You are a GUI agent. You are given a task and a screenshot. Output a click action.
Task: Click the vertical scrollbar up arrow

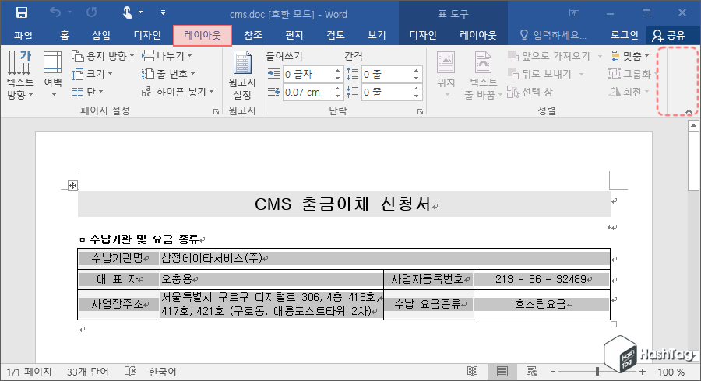pos(693,125)
